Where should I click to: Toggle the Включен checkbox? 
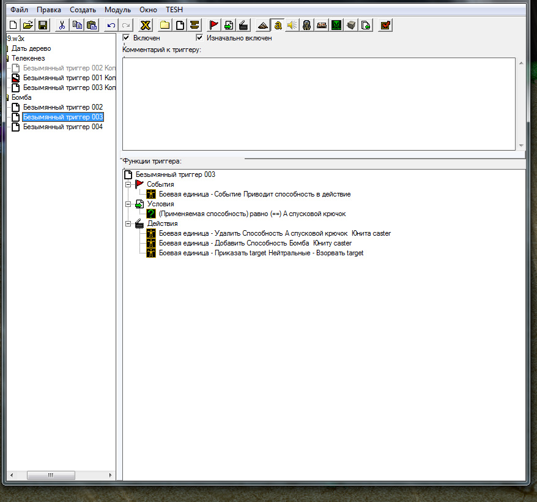[126, 37]
